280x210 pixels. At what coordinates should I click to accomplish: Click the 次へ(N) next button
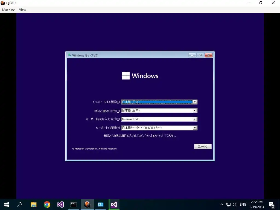pos(203,147)
